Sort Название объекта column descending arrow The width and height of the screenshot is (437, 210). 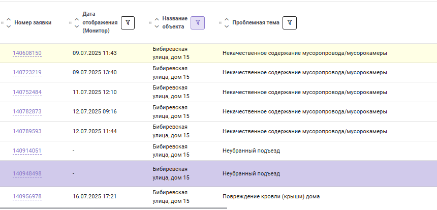157,26
